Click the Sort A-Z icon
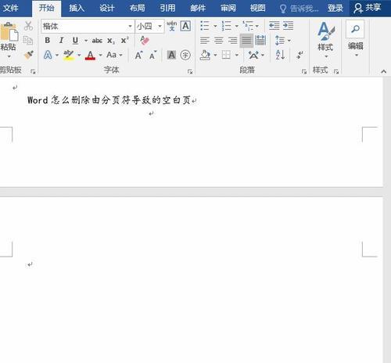Screen dimensions: 391x363 coord(281,55)
